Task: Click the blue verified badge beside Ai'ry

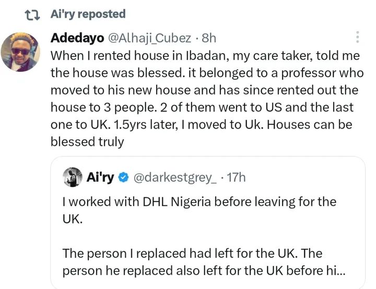Action: 122,177
